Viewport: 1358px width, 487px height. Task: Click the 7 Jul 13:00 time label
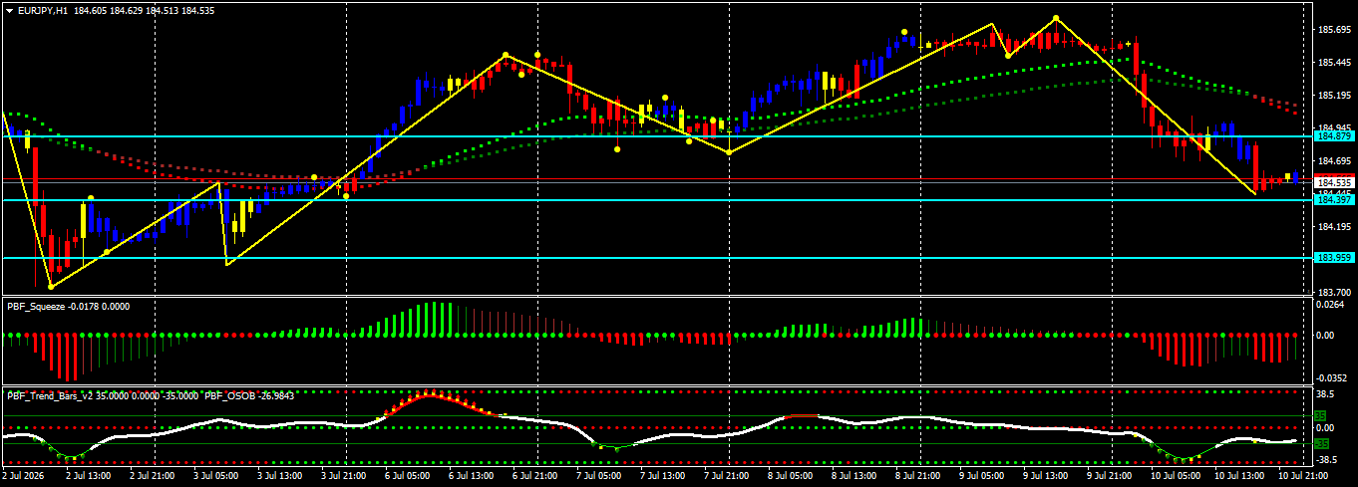point(664,477)
